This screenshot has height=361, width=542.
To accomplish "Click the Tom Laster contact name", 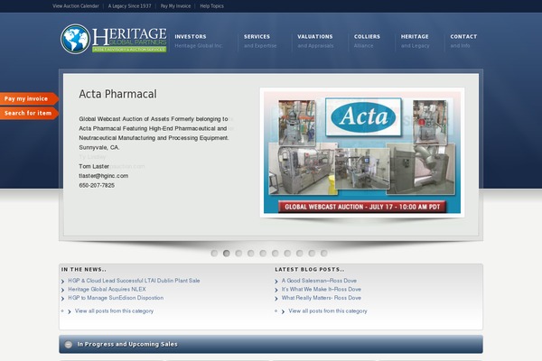I will (94, 166).
